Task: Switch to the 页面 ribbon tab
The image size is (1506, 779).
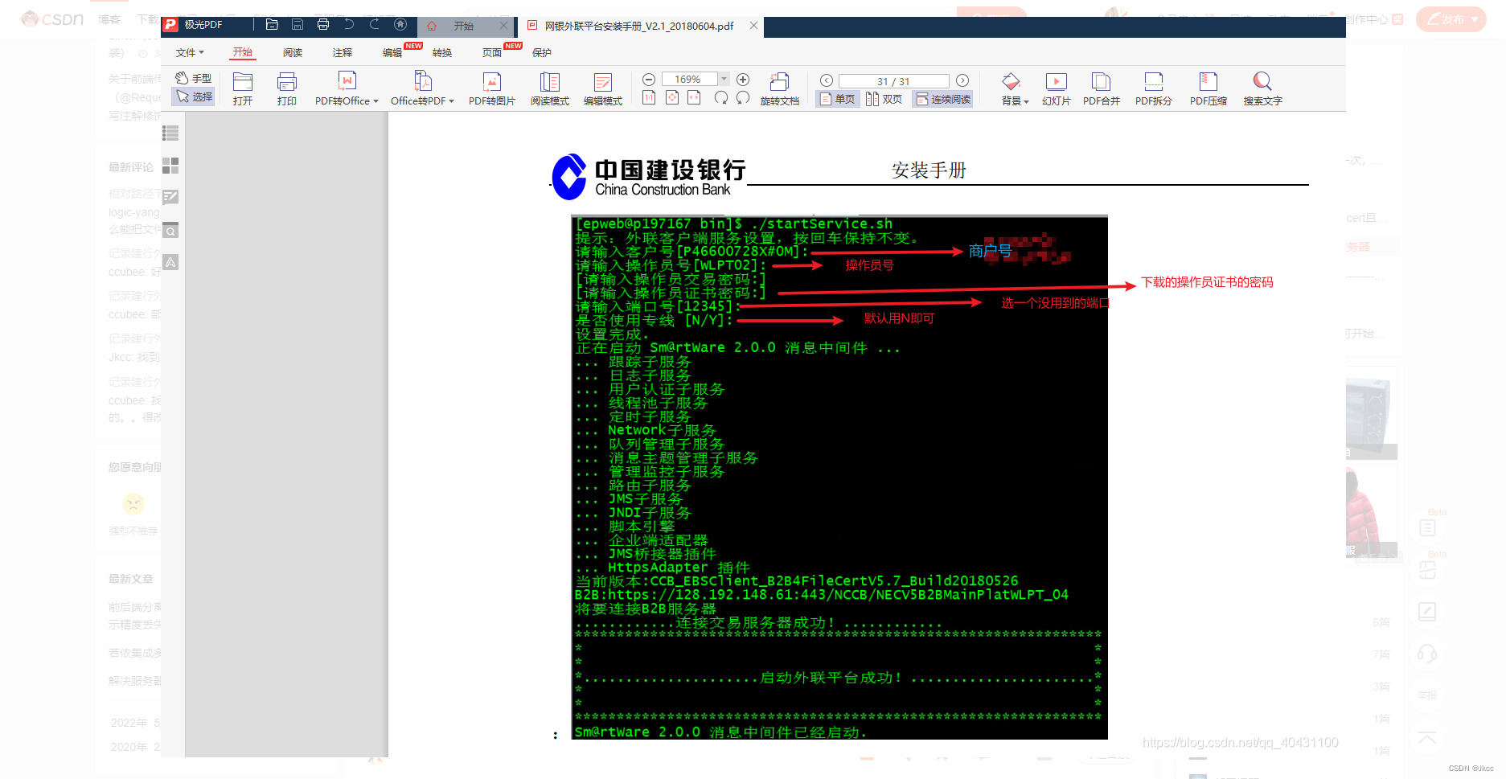Action: (x=492, y=53)
